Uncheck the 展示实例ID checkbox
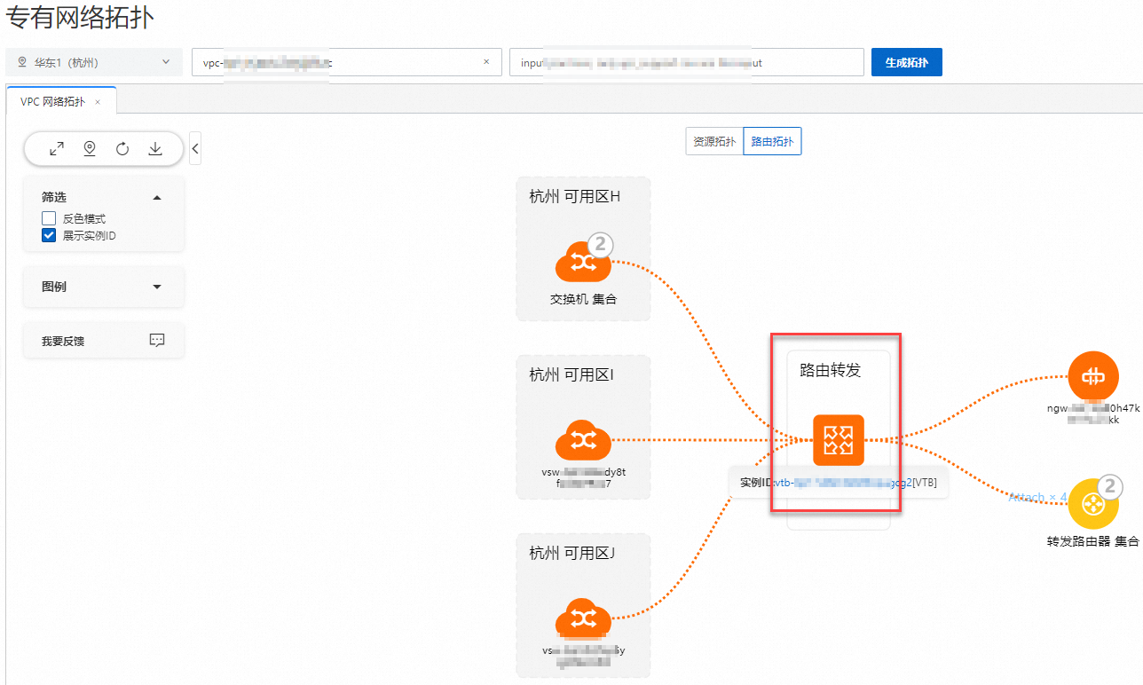Viewport: 1143px width, 685px height. coord(49,235)
